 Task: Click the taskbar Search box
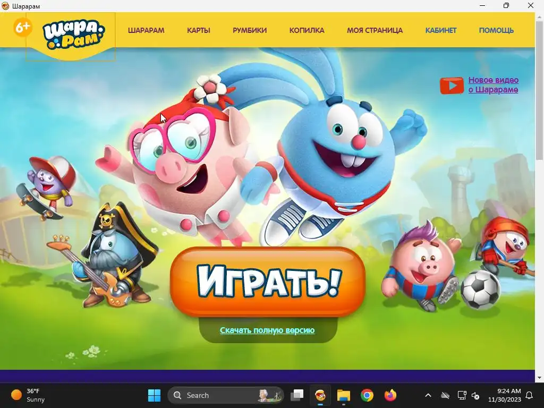(x=226, y=395)
